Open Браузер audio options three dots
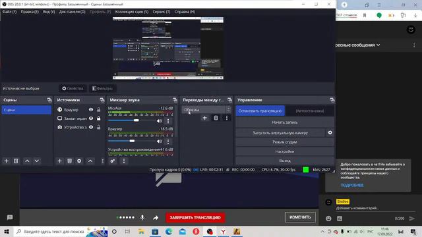 pyautogui.click(x=168, y=142)
